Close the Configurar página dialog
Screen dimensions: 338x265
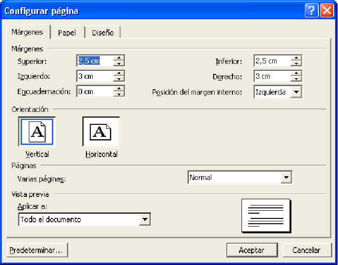pyautogui.click(x=327, y=11)
